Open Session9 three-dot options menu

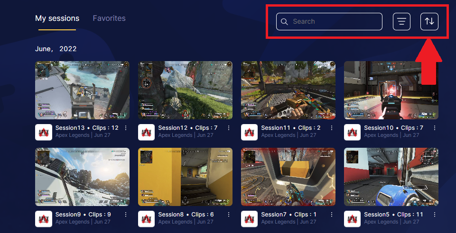point(126,215)
